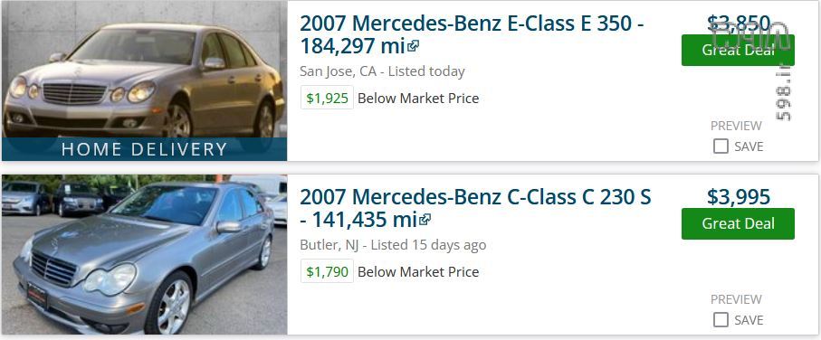The width and height of the screenshot is (821, 340).
Task: Click the $1,790 below market badge
Action: pos(328,272)
